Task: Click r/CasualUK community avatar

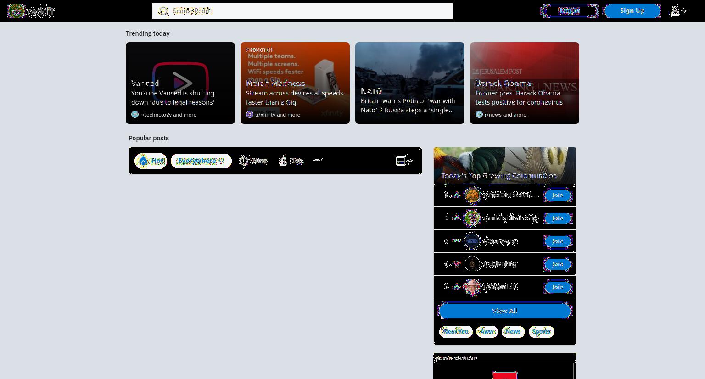Action: (472, 287)
